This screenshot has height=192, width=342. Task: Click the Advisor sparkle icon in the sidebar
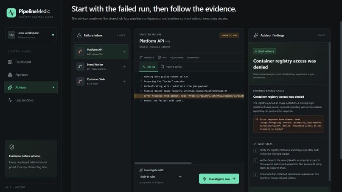tap(10, 88)
